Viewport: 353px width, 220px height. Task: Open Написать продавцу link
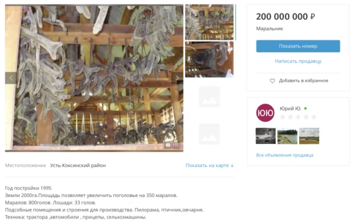click(298, 61)
